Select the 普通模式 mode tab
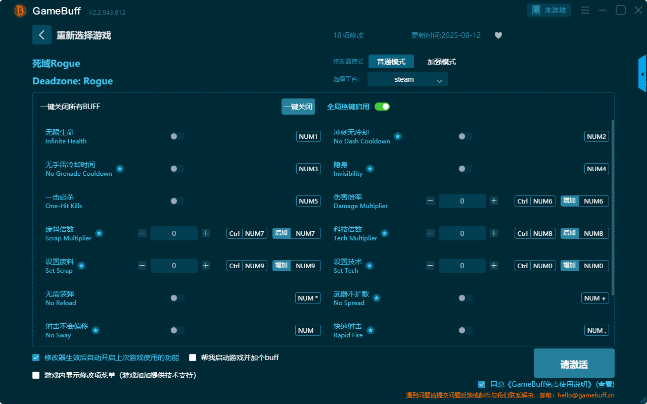The image size is (647, 404). [x=391, y=62]
